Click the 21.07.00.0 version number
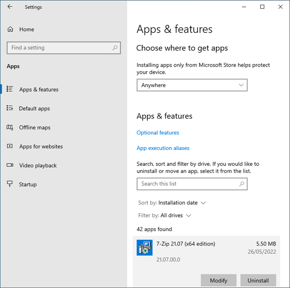 pyautogui.click(x=168, y=260)
